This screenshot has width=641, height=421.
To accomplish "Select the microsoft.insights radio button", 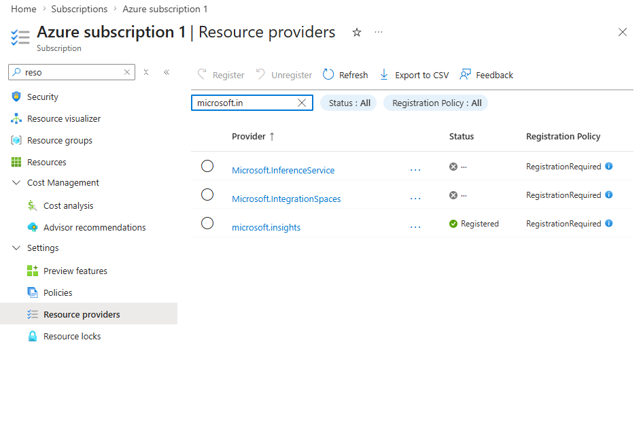I will point(207,223).
